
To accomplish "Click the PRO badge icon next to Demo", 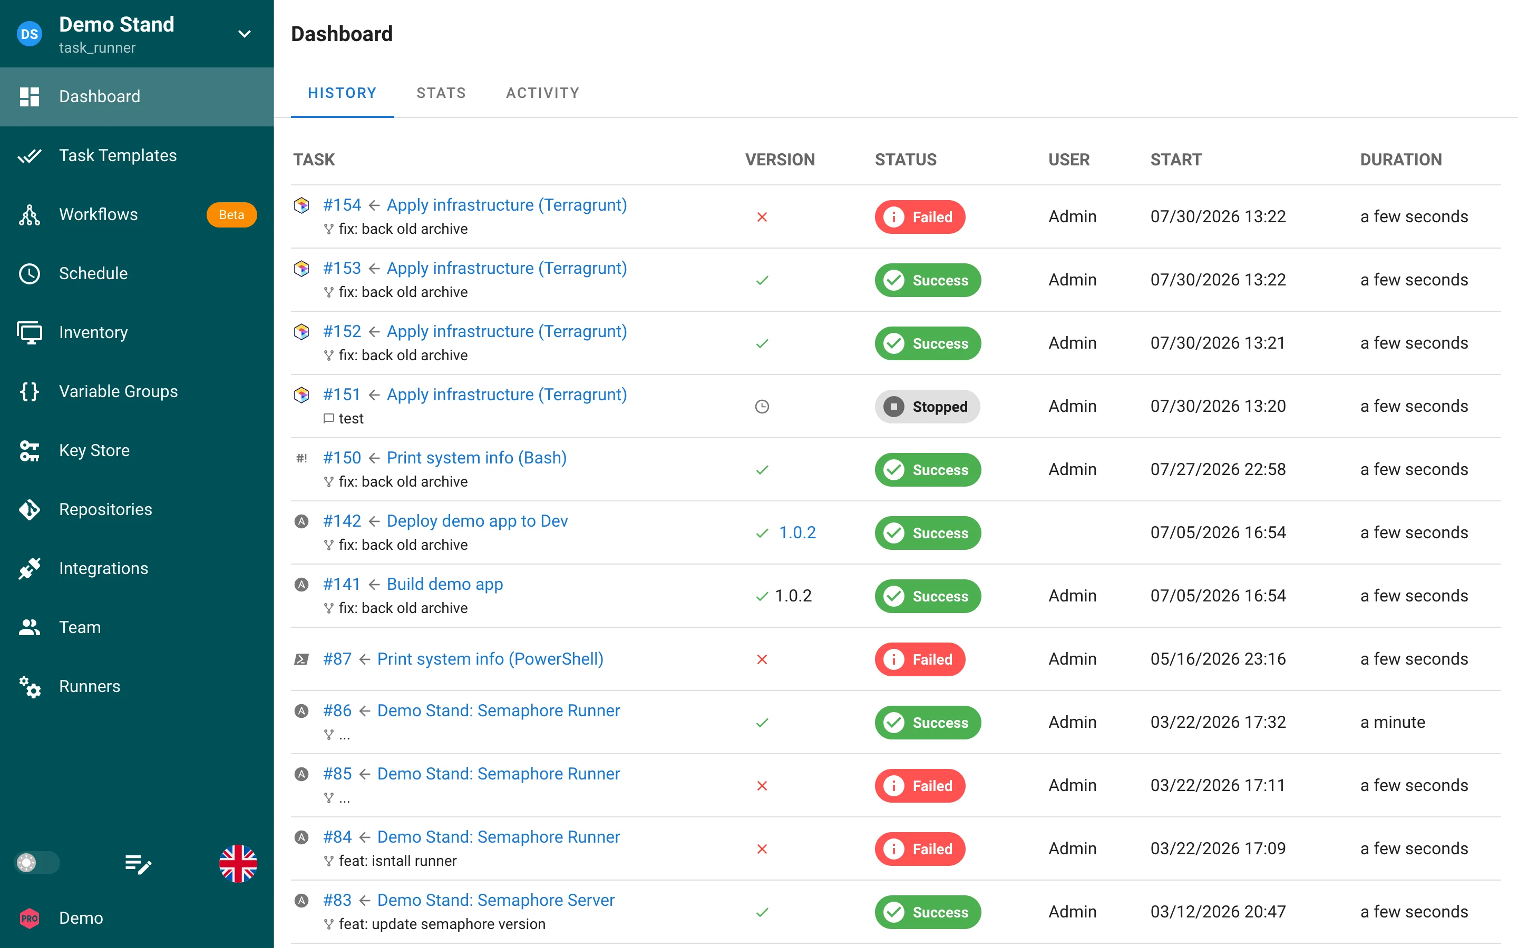I will click(30, 918).
